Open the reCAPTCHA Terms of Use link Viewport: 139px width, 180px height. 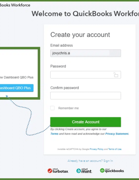pyautogui.click(x=115, y=149)
